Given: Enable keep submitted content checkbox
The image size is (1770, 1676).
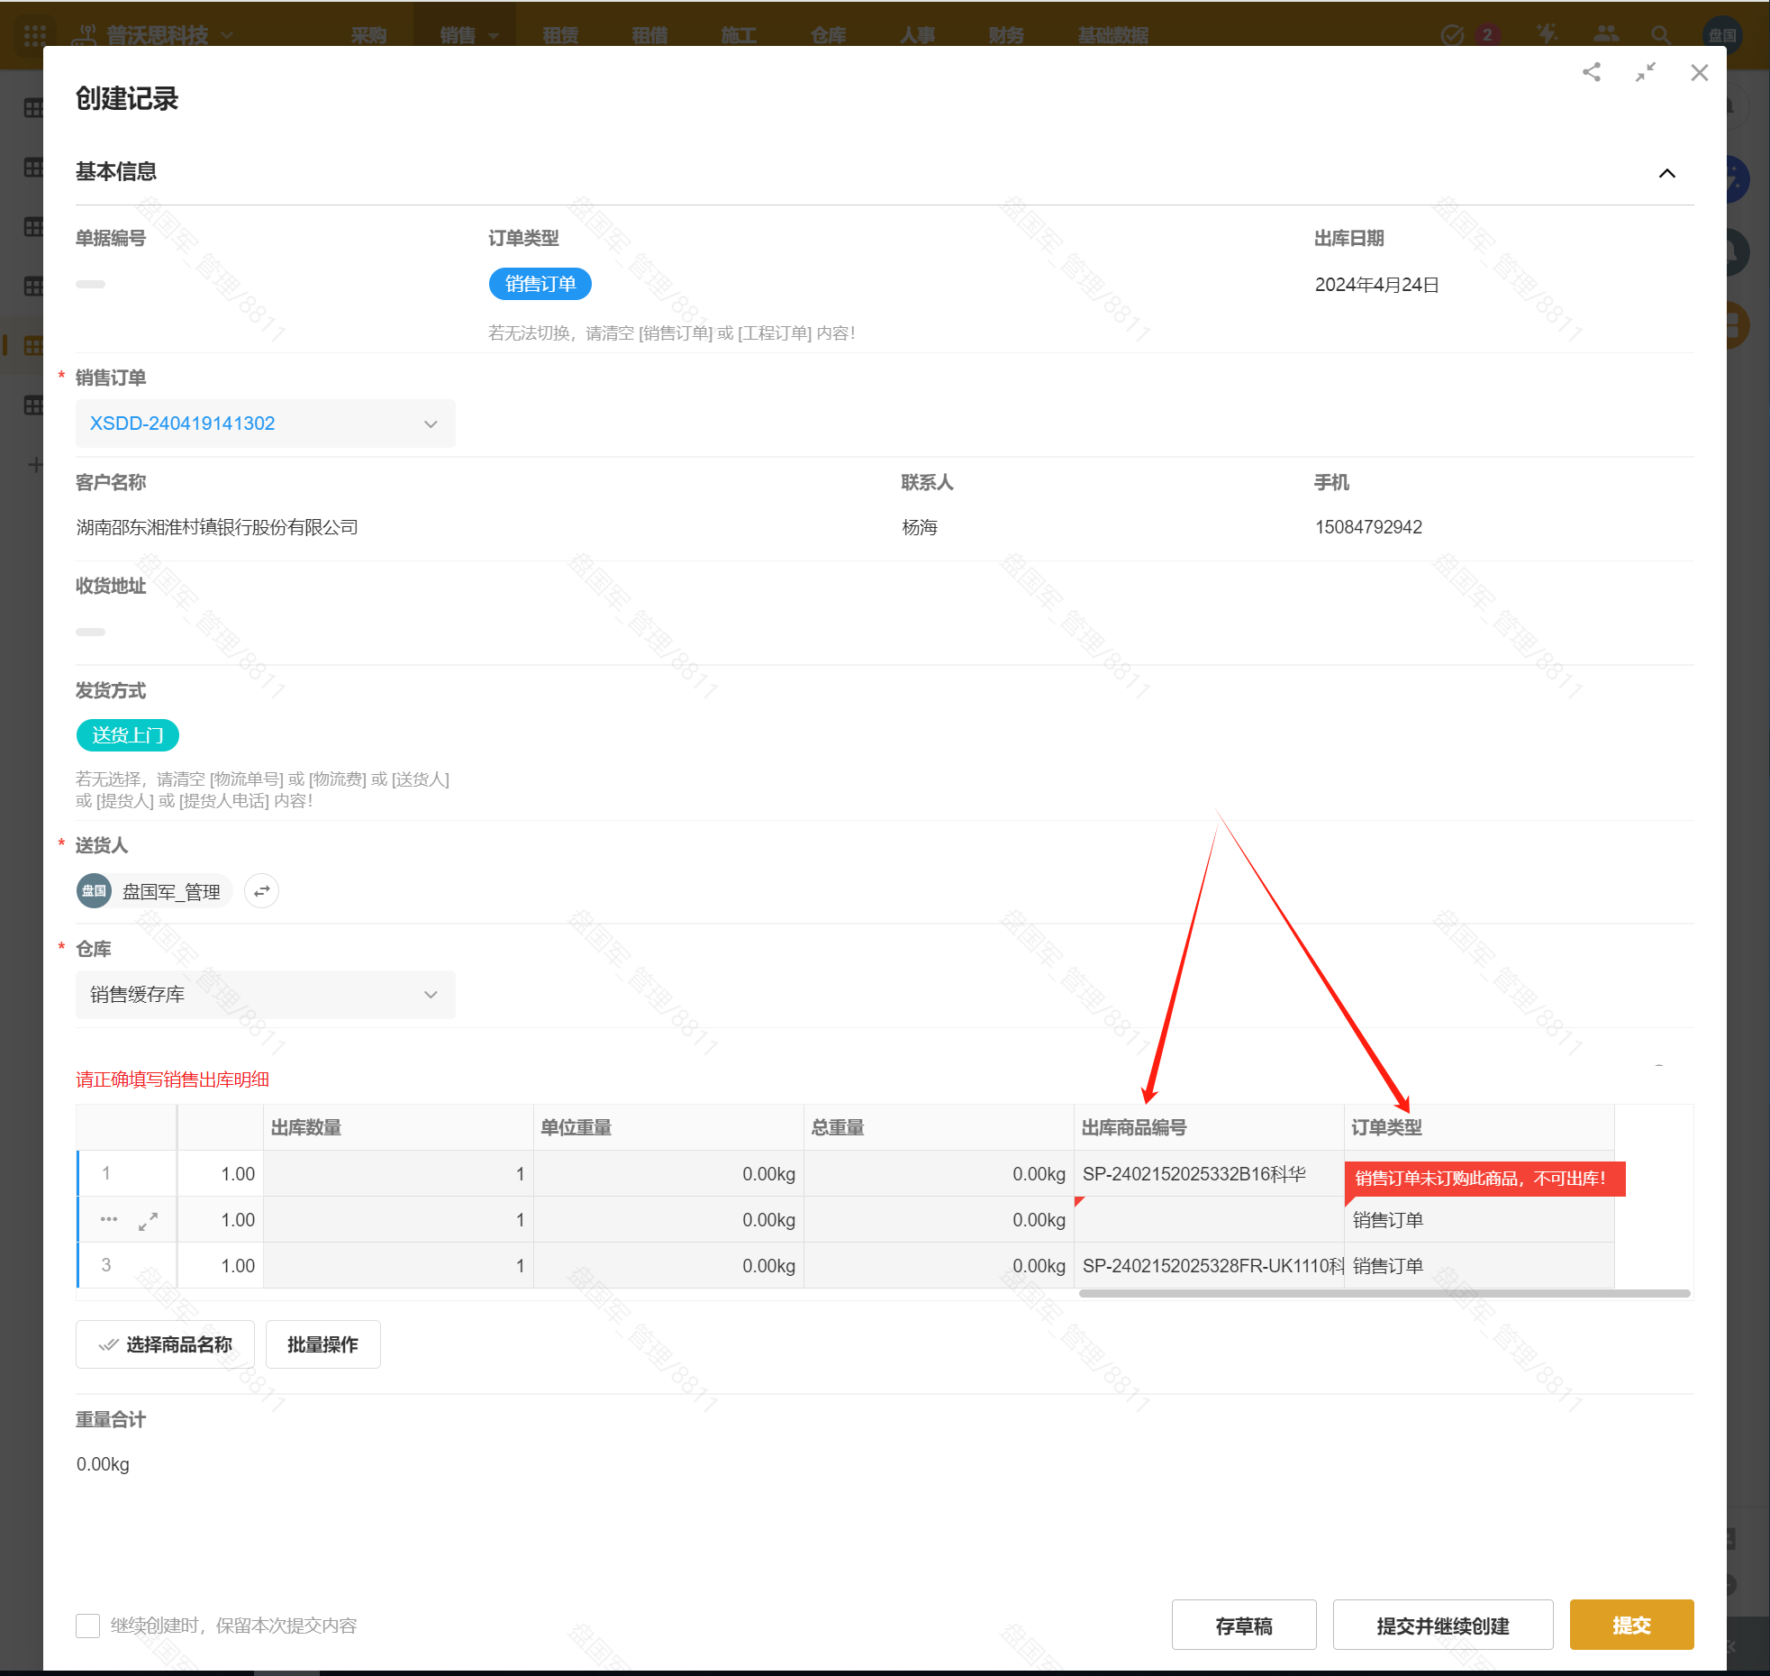Looking at the screenshot, I should pos(87,1626).
